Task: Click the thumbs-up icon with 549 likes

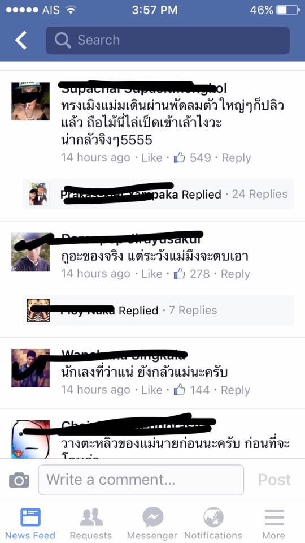Action: (x=179, y=158)
